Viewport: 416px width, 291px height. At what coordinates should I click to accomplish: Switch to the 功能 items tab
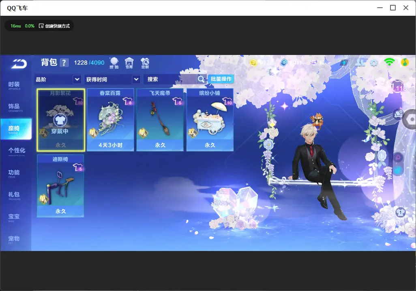pos(14,173)
